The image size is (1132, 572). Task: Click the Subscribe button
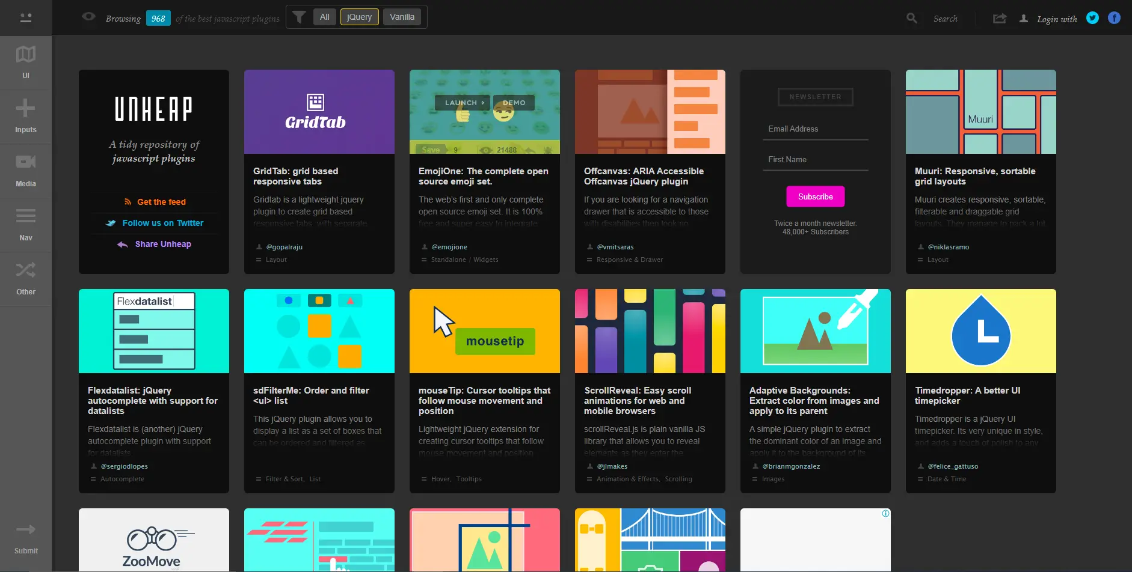coord(815,196)
